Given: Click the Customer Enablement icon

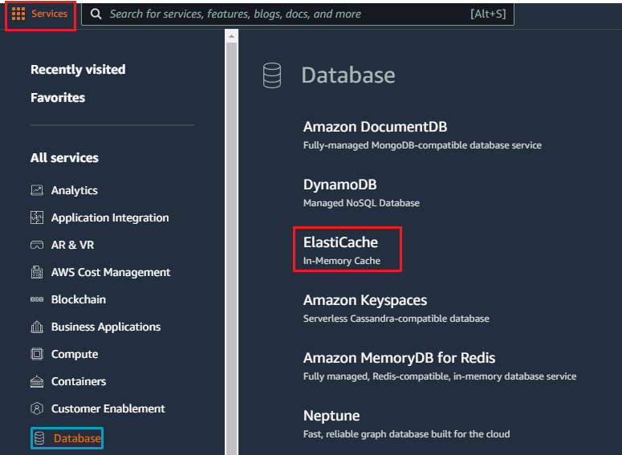Looking at the screenshot, I should tap(37, 408).
